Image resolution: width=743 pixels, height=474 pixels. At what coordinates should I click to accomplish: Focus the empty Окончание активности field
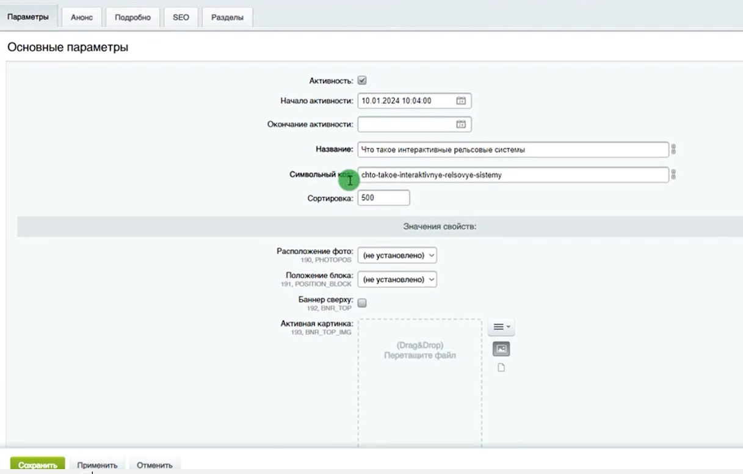click(x=415, y=125)
